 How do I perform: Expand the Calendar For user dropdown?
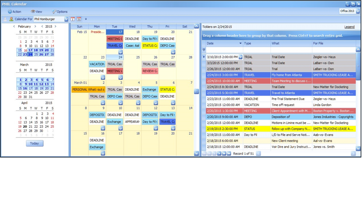[x=66, y=19]
